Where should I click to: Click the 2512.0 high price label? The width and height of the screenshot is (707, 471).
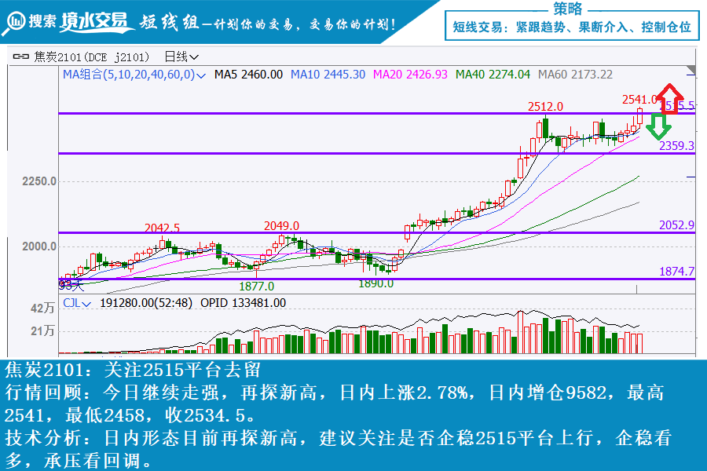coord(545,106)
